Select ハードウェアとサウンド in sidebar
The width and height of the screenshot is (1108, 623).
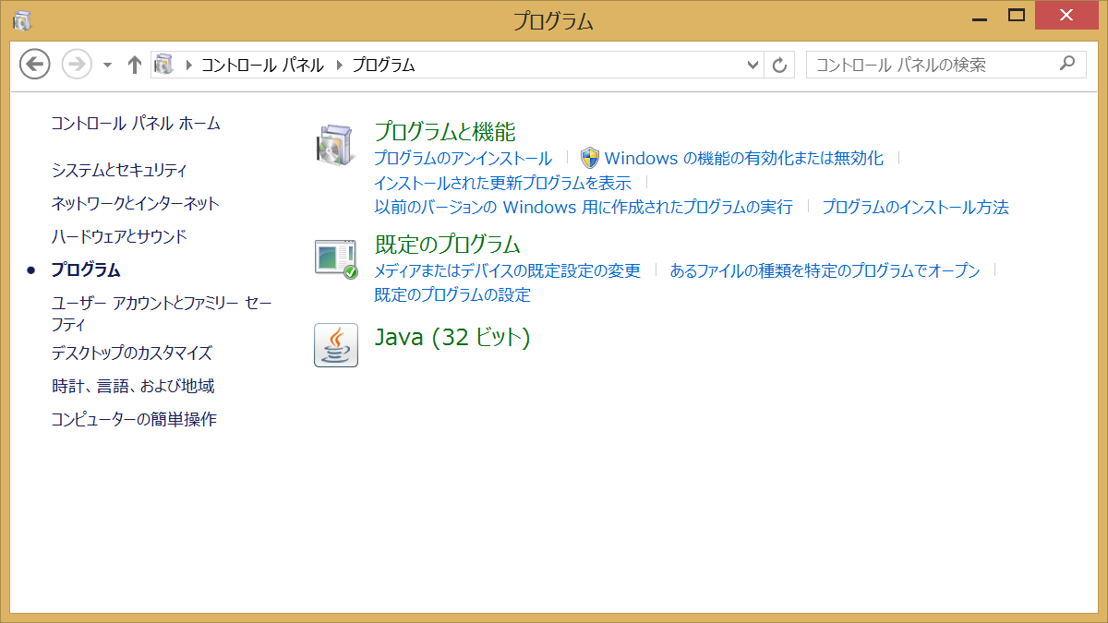click(x=119, y=236)
